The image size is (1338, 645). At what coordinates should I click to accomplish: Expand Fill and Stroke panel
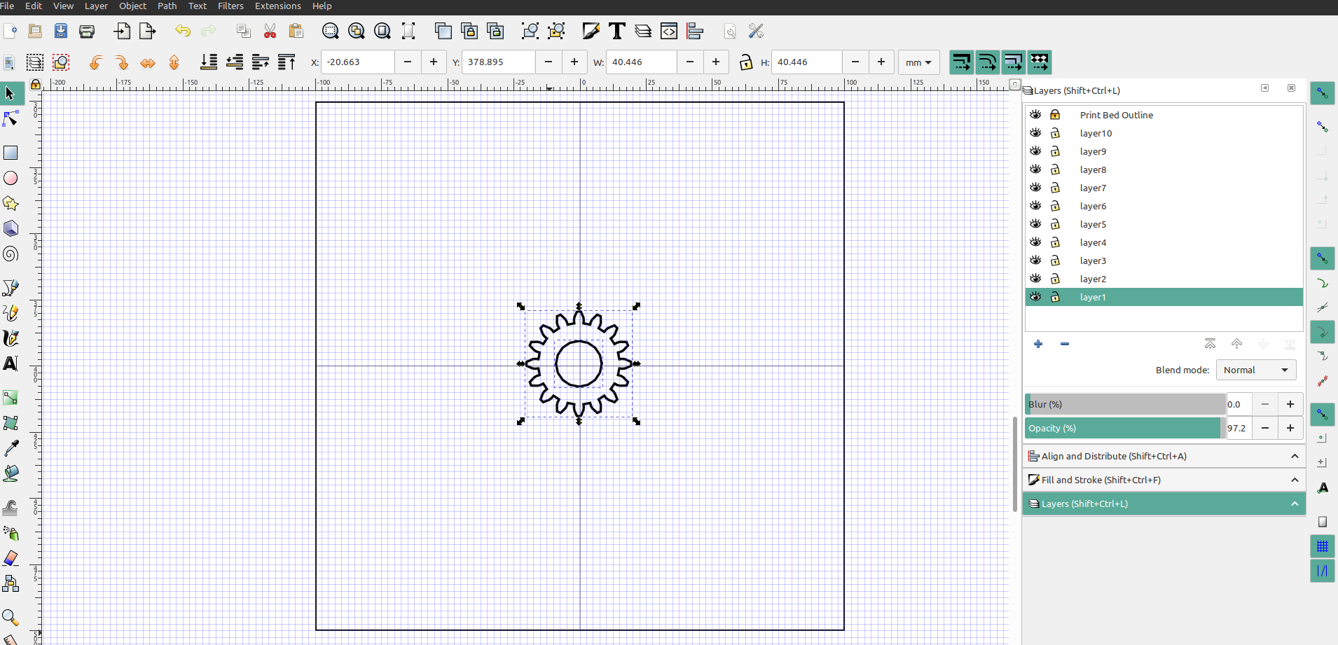tap(1164, 480)
